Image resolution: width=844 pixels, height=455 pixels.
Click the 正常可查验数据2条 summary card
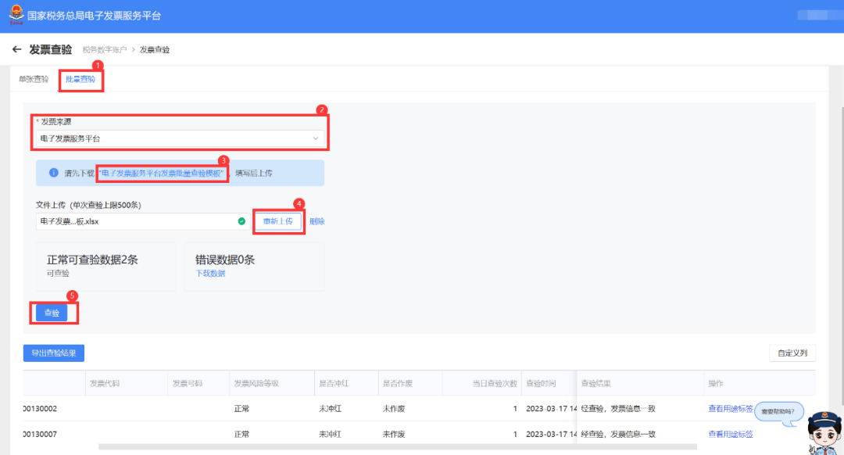coord(106,267)
